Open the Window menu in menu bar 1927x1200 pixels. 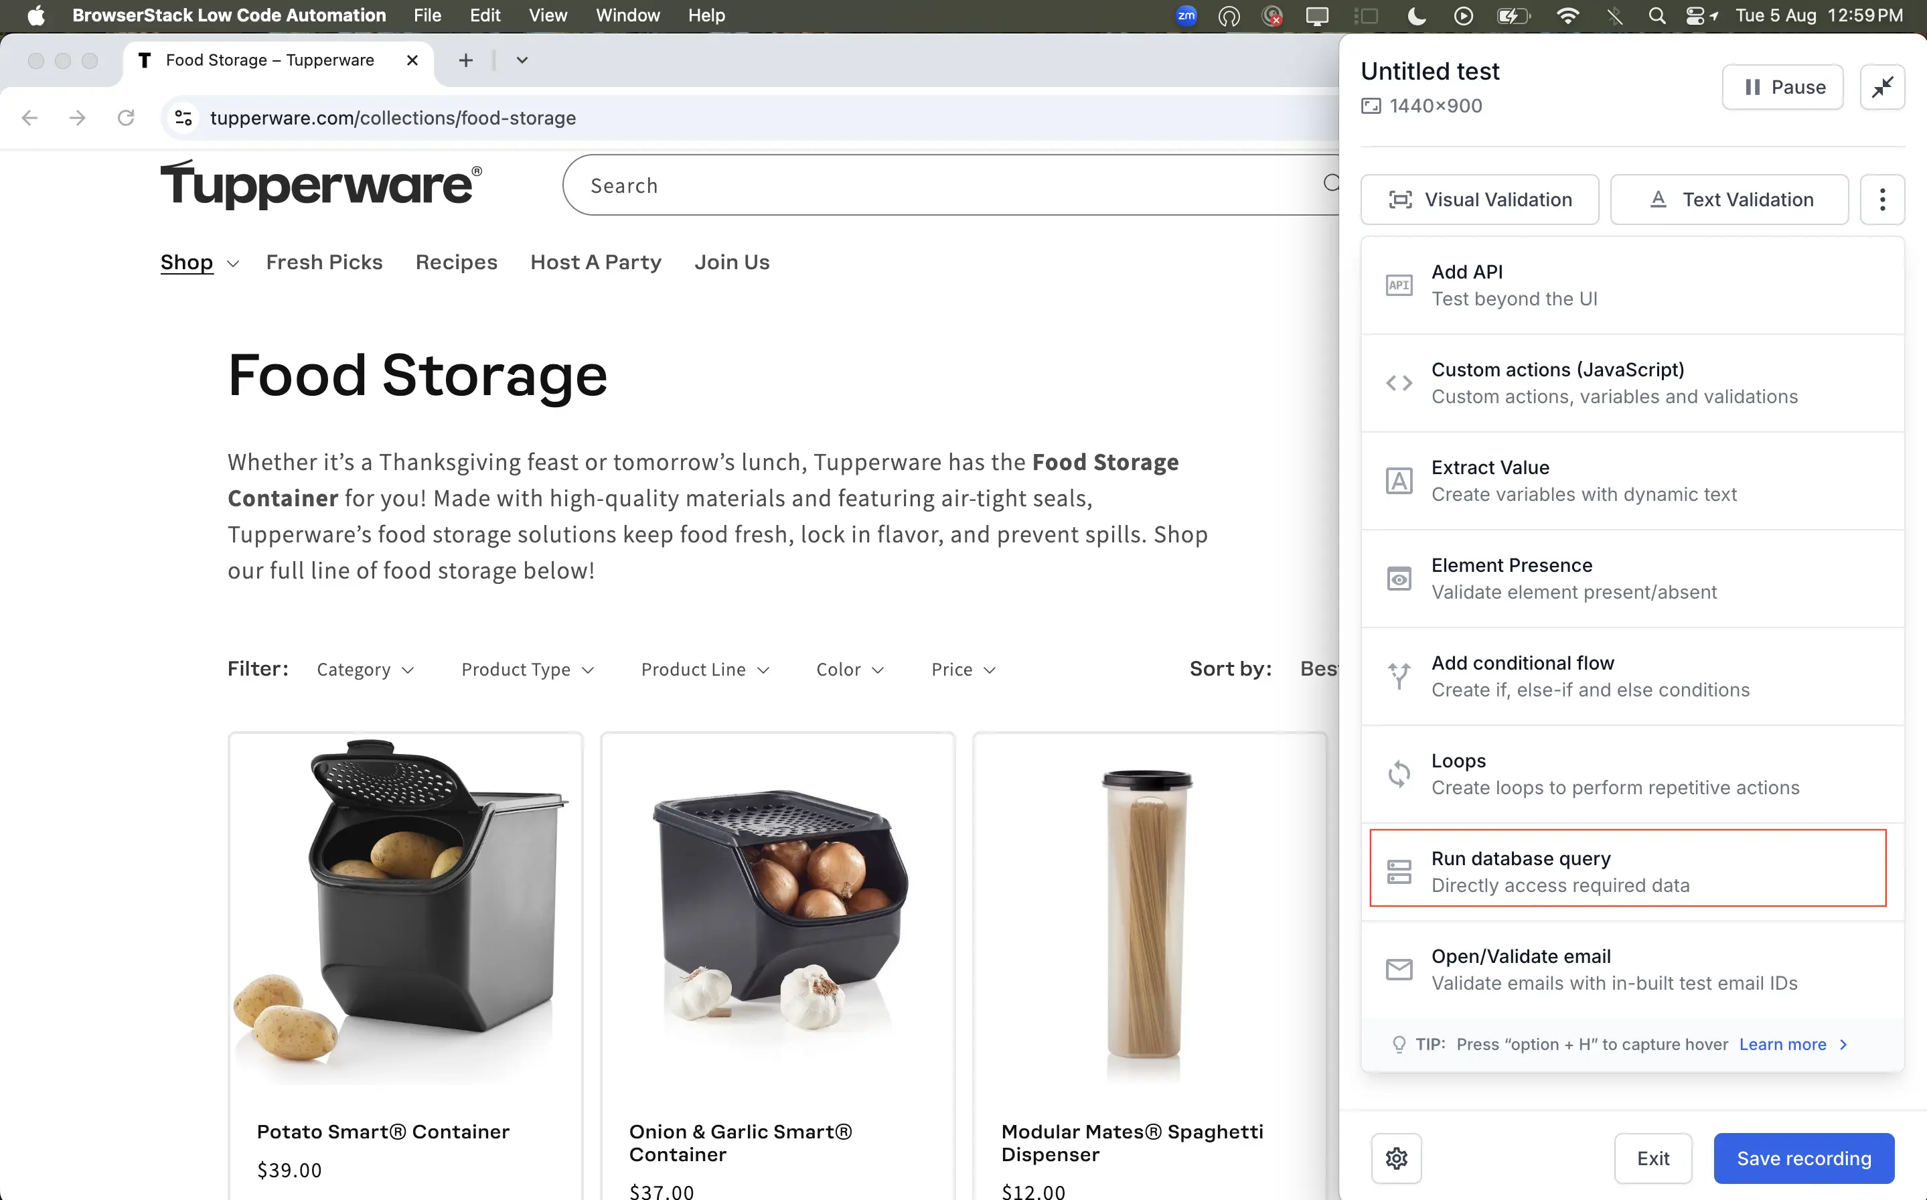(x=627, y=15)
